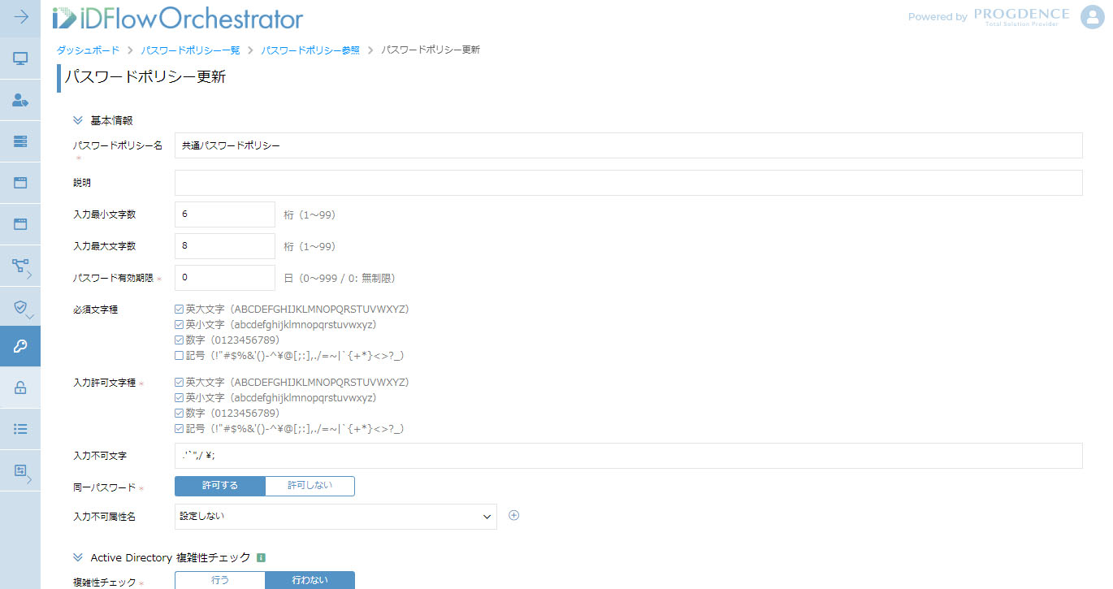This screenshot has width=1113, height=589.
Task: Collapse Active Directory 複雑性チェック section
Action: (x=78, y=557)
